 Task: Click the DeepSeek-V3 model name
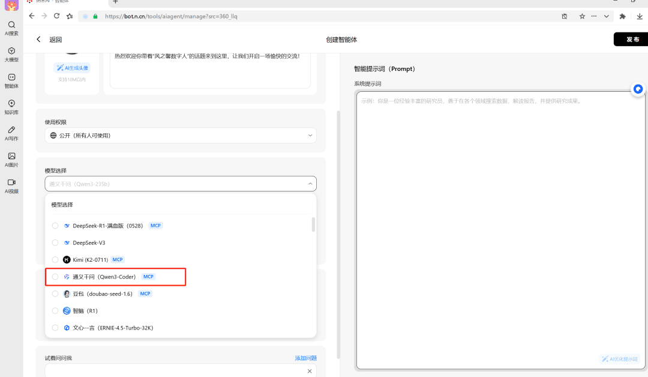pos(89,243)
